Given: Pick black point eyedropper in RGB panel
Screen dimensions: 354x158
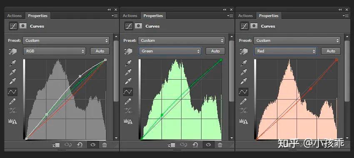Looking at the screenshot, I should pos(12,63).
